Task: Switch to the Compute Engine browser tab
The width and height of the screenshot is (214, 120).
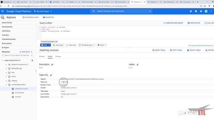Action: tap(187, 2)
